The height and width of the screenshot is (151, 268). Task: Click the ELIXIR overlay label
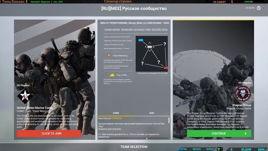pyautogui.click(x=246, y=149)
